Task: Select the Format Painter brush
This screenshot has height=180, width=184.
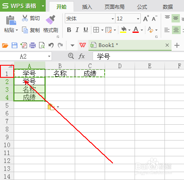Action: click(50, 20)
